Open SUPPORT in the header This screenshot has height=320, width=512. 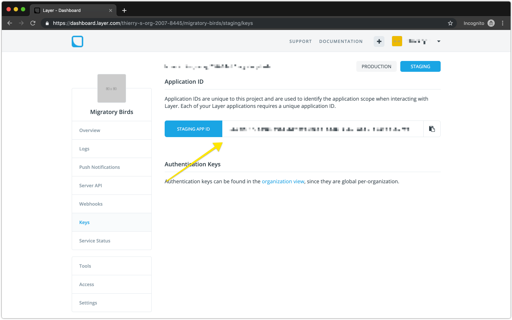300,41
